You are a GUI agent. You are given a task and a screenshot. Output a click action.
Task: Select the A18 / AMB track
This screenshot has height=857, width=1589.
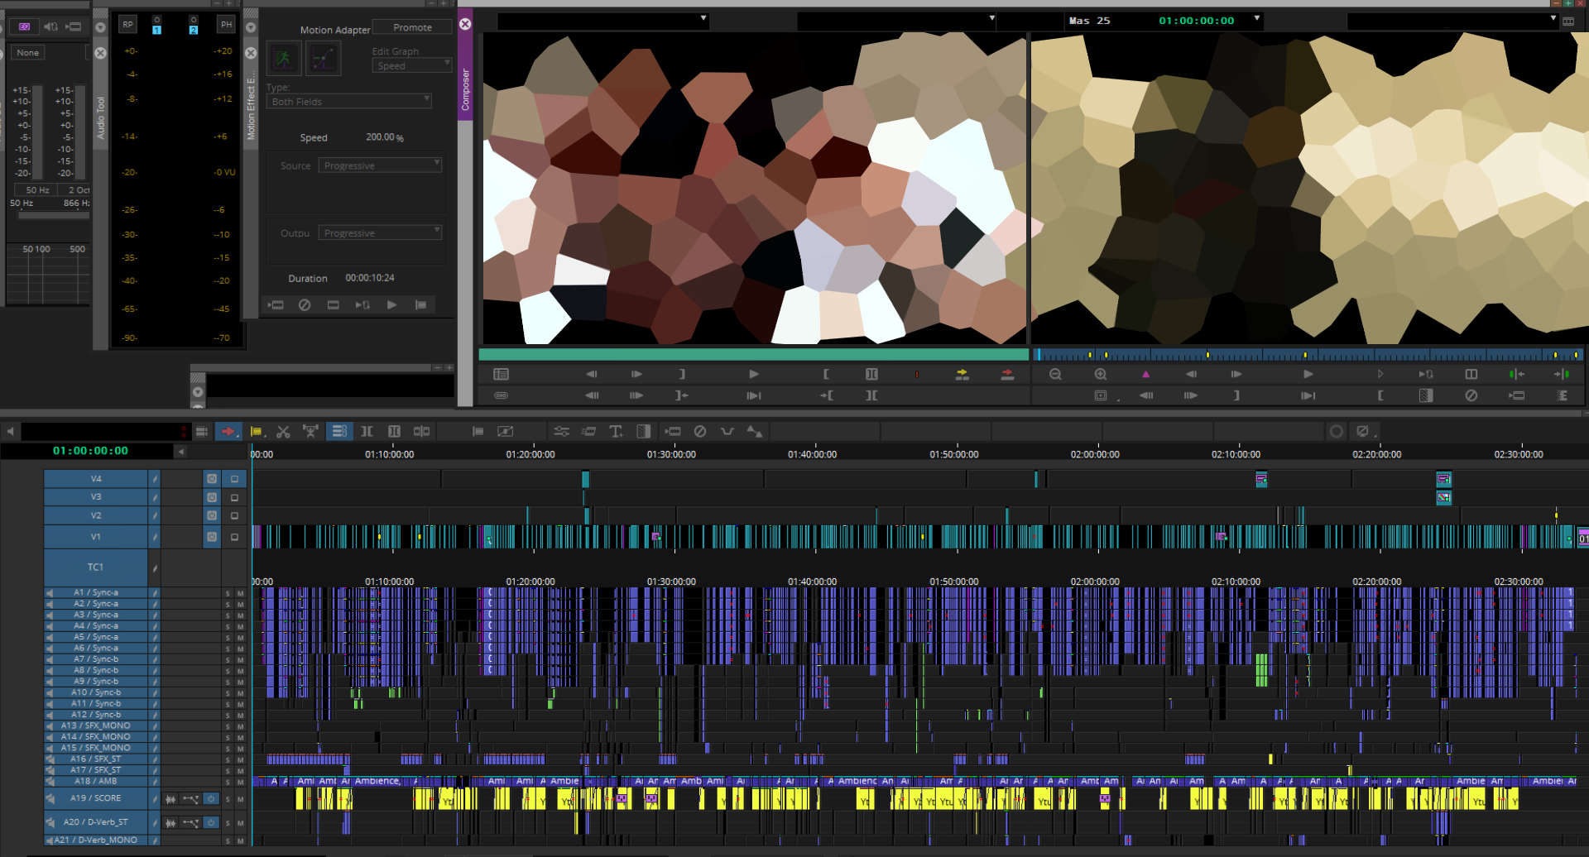96,781
